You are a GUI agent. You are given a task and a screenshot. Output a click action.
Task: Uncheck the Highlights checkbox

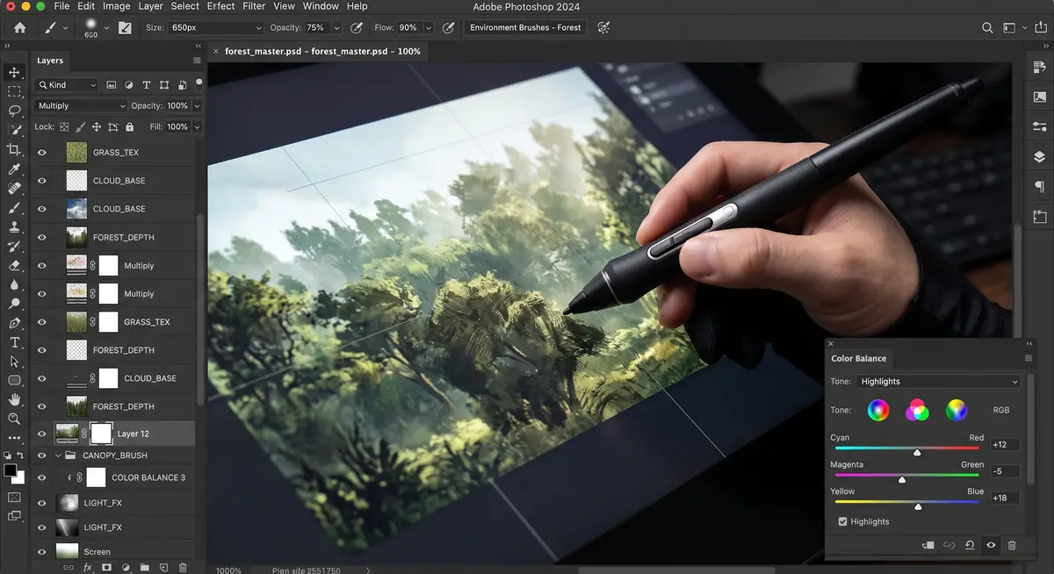[842, 521]
